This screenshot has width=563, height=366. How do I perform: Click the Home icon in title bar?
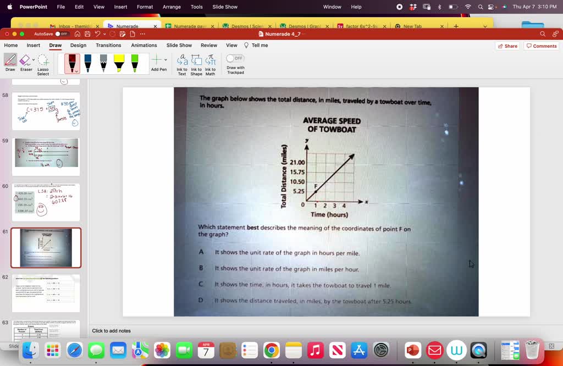[x=77, y=34]
